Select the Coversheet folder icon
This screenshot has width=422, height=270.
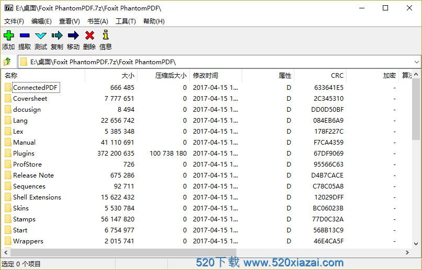pos(8,98)
